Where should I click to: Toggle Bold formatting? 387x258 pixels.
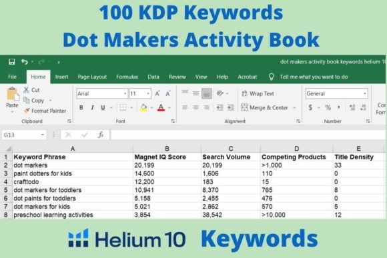pos(81,107)
